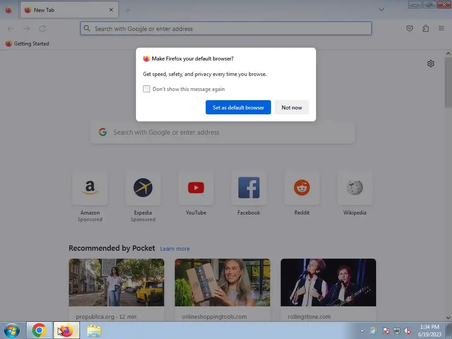
Task: Personalize new tab with gear icon
Action: (x=431, y=64)
